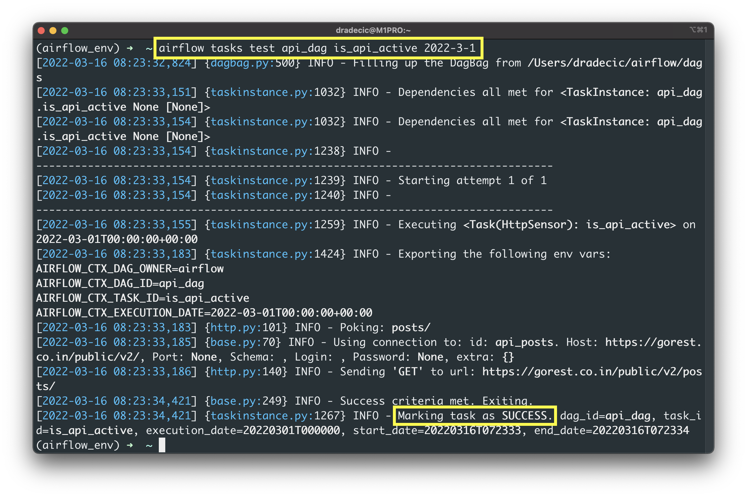Click the red close traffic light button
Screen dimensions: 747x497
[x=42, y=30]
